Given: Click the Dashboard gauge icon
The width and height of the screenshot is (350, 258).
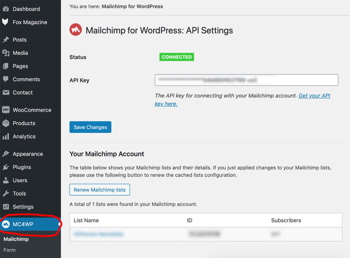Looking at the screenshot, I should tap(6, 9).
